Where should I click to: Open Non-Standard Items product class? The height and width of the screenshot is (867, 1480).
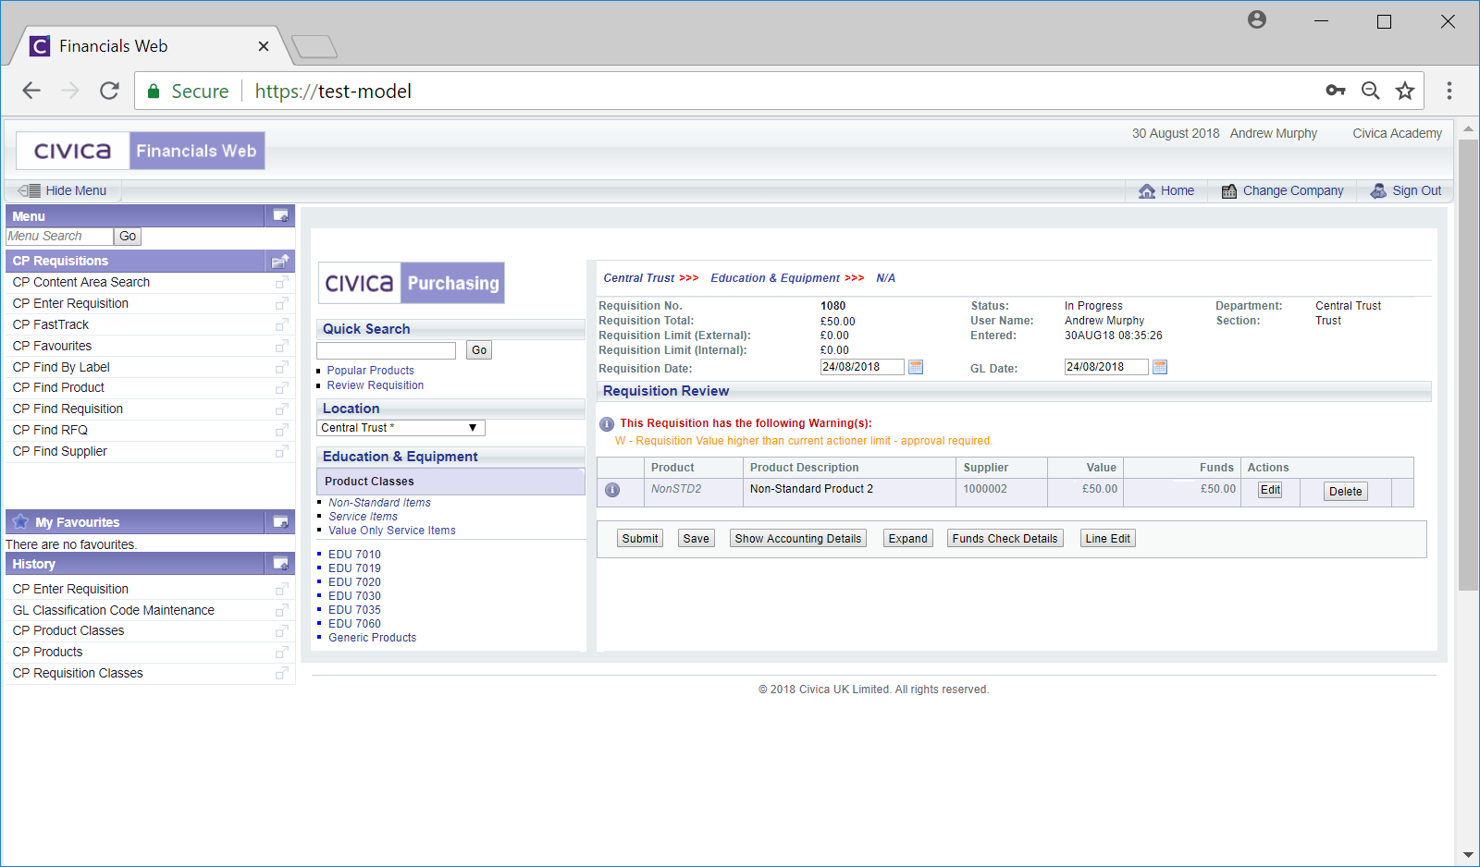pyautogui.click(x=379, y=503)
